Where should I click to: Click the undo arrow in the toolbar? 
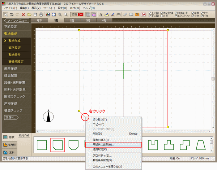coord(11,14)
